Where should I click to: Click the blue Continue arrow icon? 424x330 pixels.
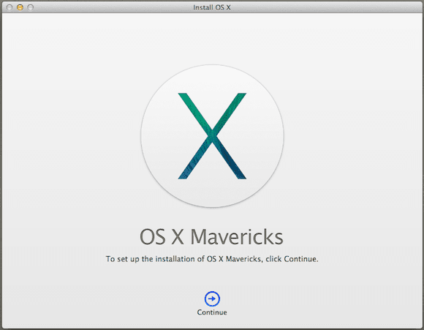(x=212, y=299)
